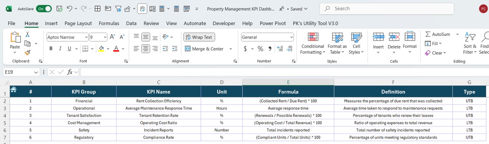Click Merge & Center button

[x=204, y=49]
